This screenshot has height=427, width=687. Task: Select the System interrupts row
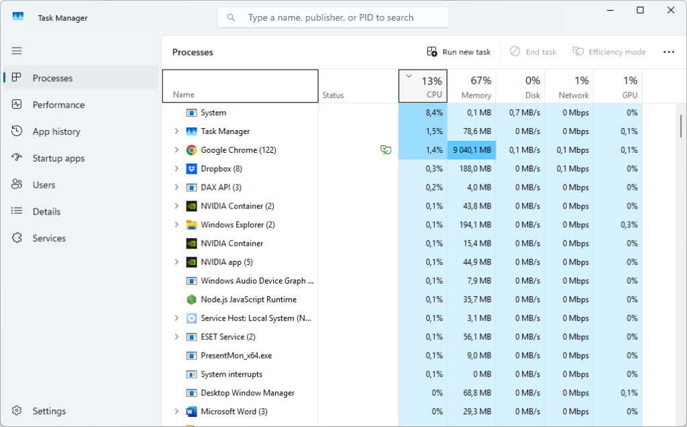(x=403, y=375)
